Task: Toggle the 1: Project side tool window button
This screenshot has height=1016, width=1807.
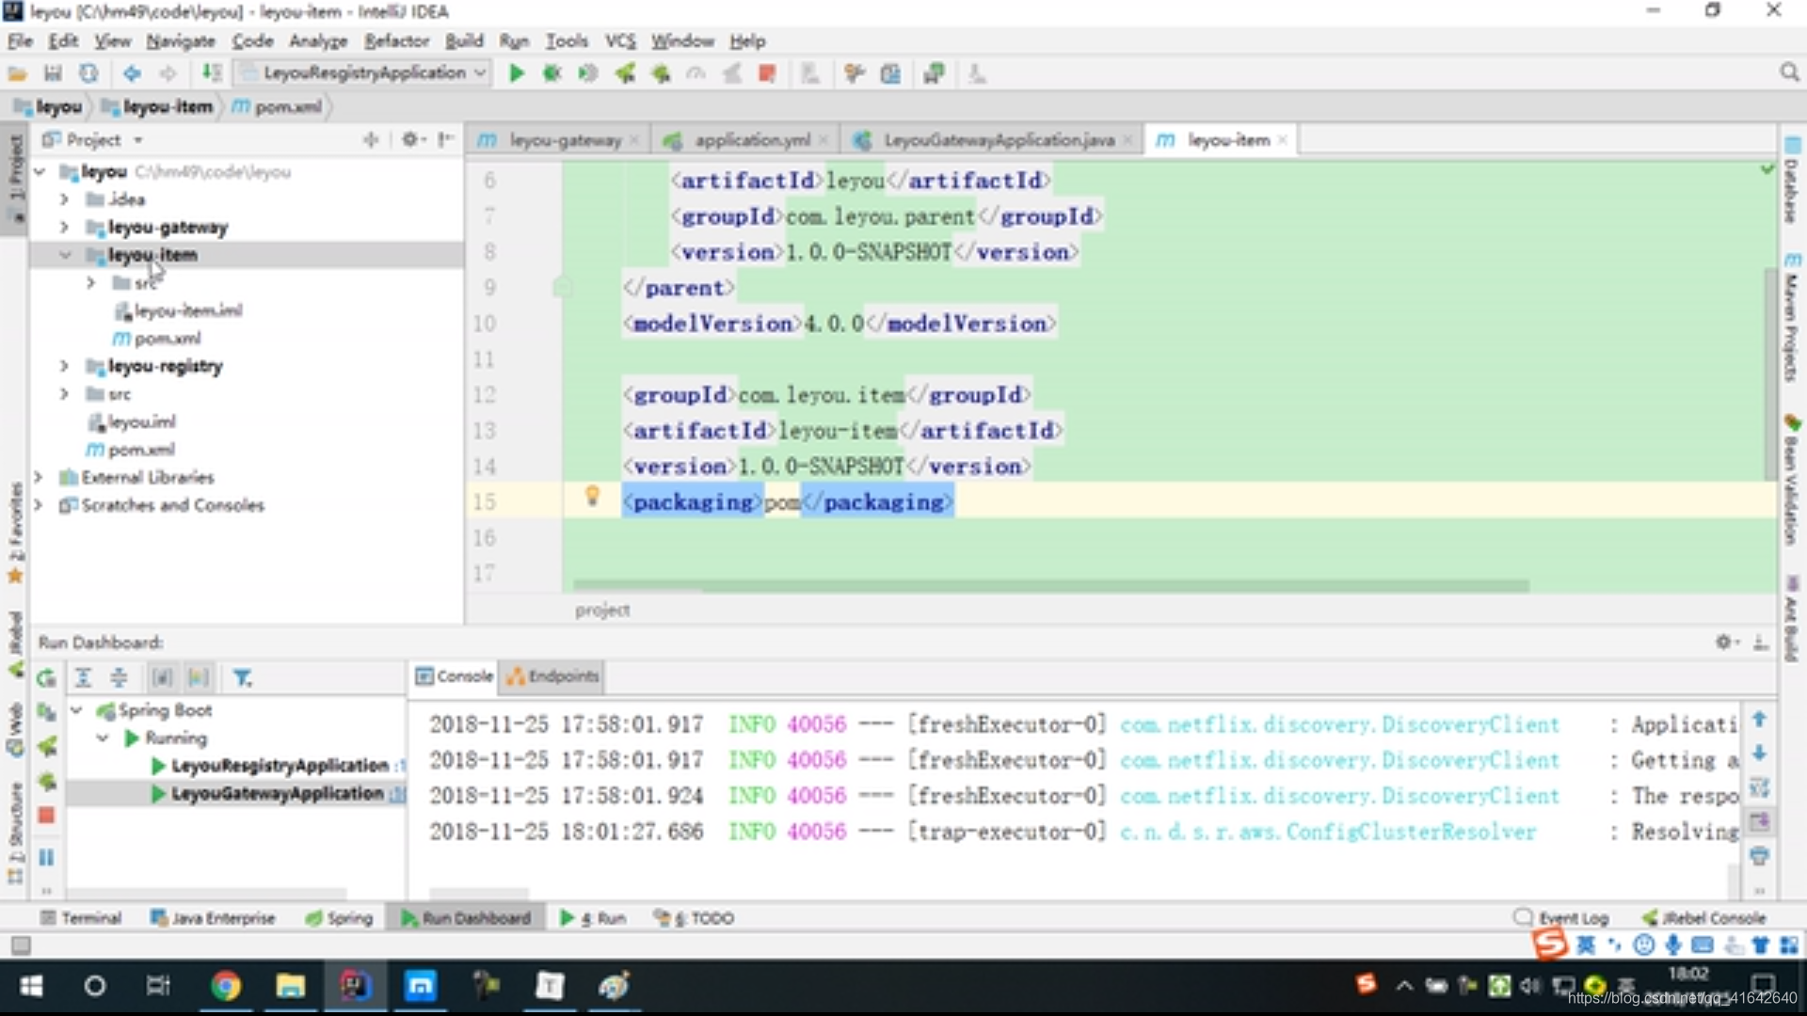Action: [16, 177]
